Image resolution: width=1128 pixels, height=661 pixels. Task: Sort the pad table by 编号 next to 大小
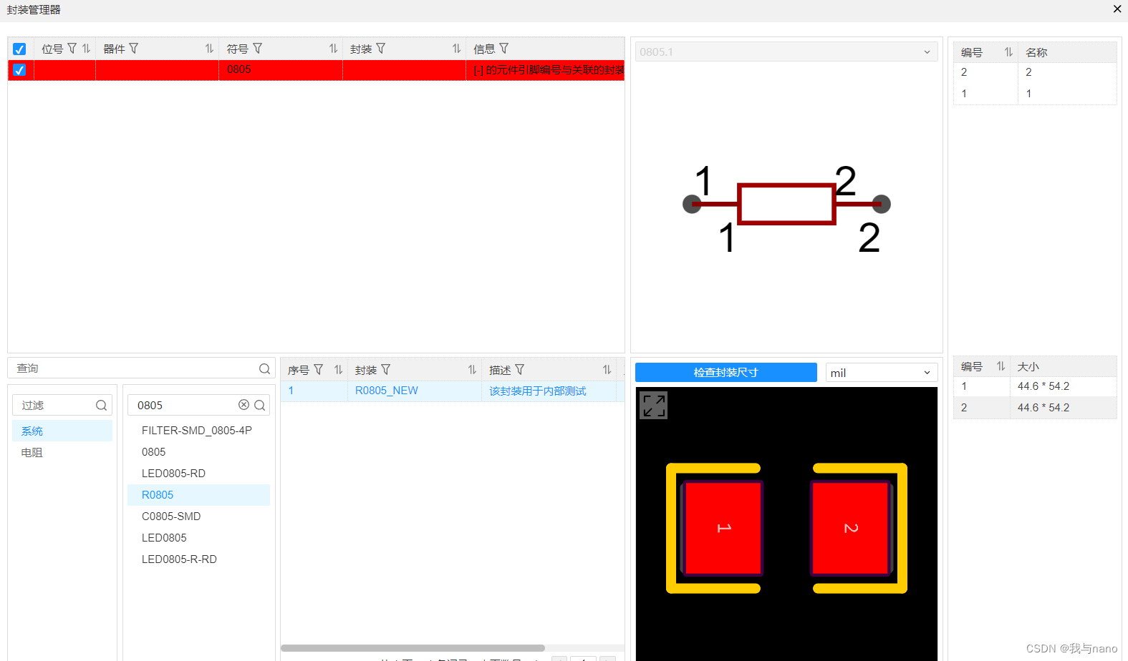(1001, 366)
